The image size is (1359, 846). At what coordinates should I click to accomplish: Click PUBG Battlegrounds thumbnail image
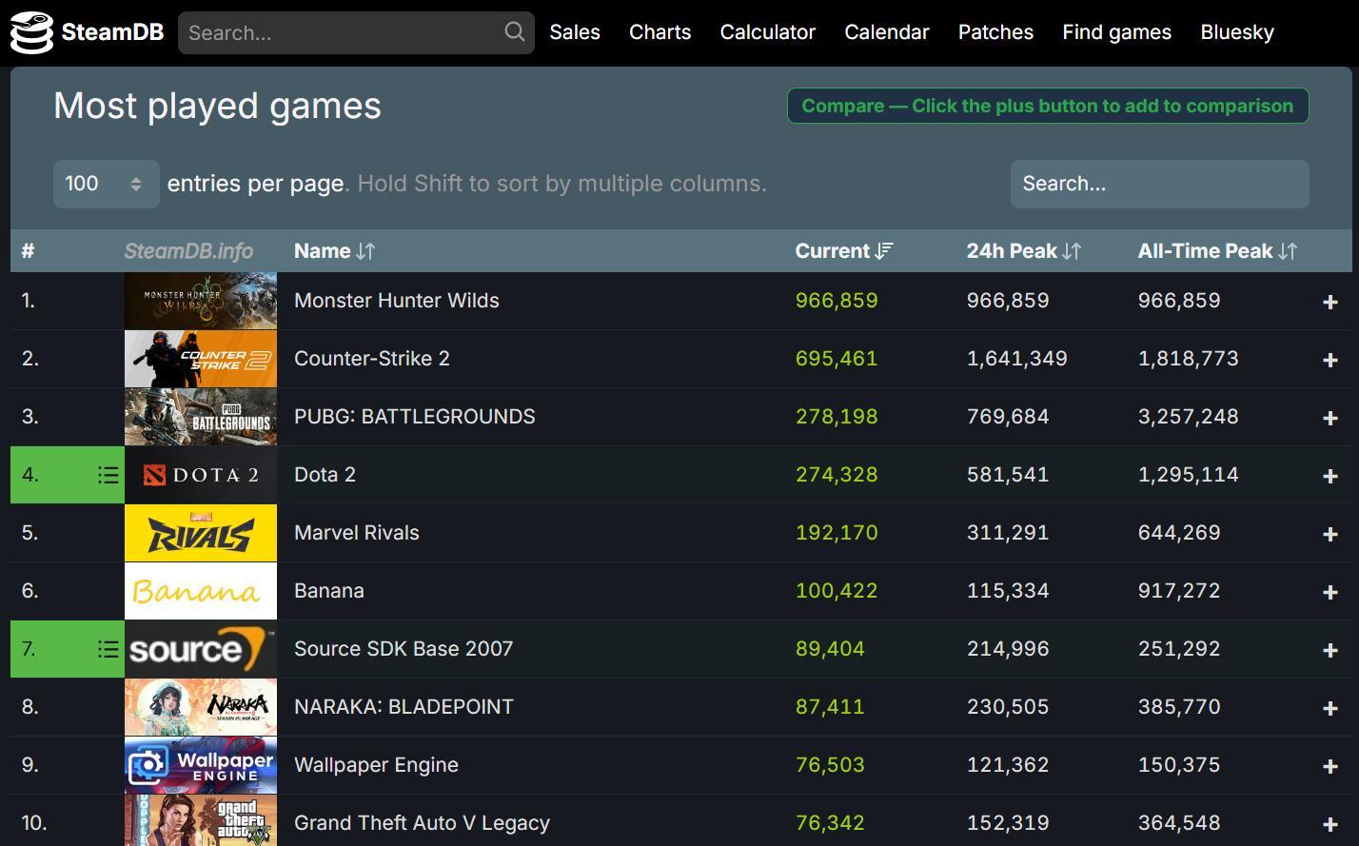click(201, 417)
